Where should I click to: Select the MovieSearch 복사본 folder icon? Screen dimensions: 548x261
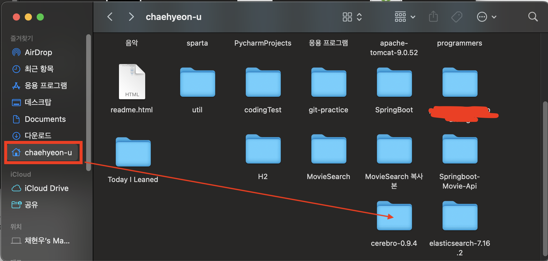tap(394, 149)
